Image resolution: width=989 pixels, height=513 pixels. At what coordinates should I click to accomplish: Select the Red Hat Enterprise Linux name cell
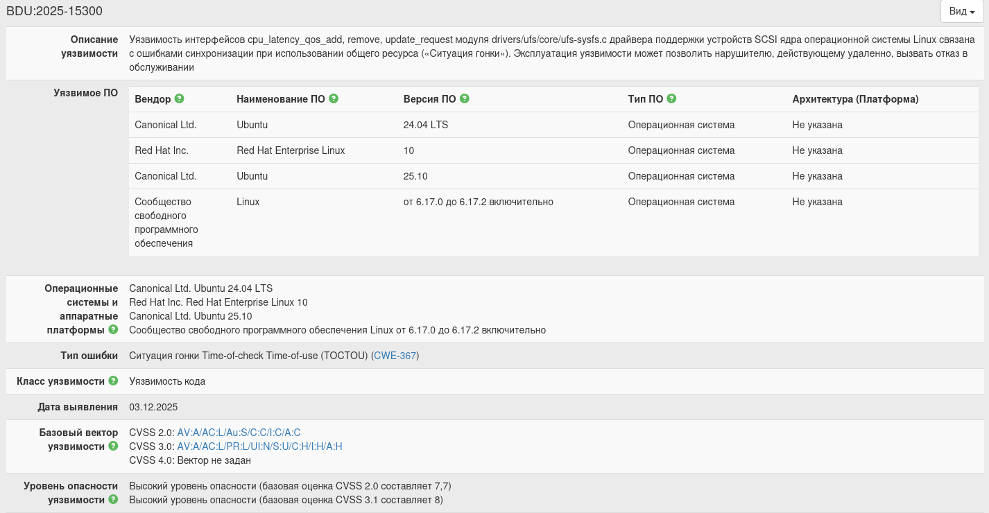pyautogui.click(x=291, y=150)
